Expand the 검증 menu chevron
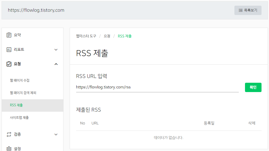This screenshot has width=269, height=151. [56, 134]
